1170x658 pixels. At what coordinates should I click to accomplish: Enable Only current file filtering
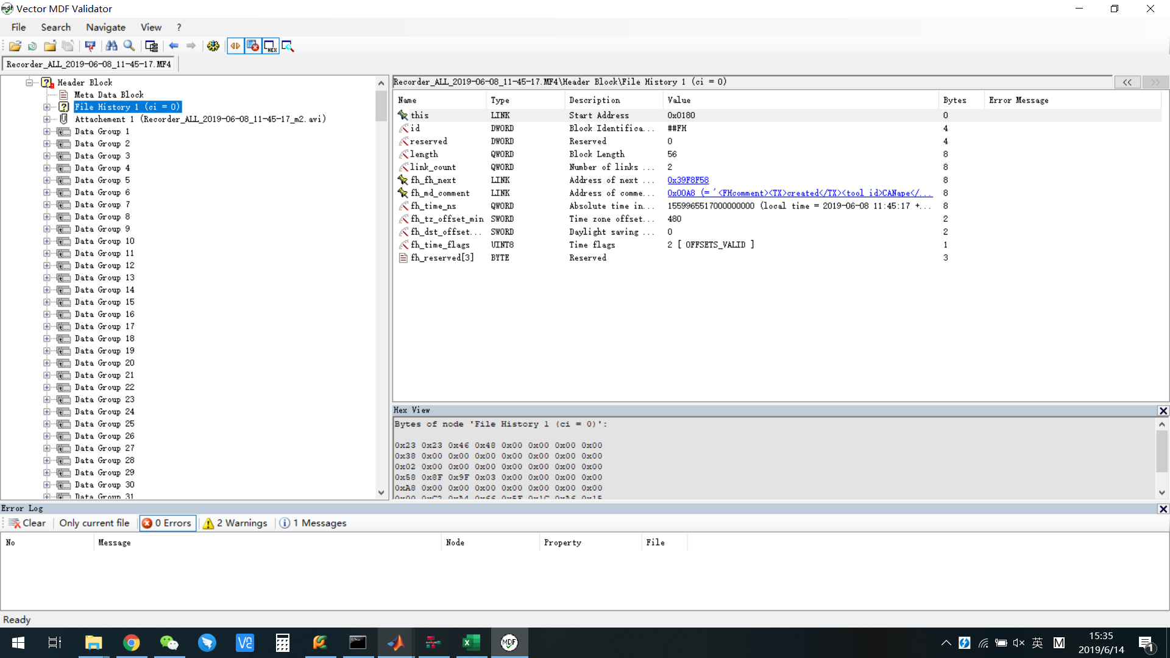pos(94,523)
